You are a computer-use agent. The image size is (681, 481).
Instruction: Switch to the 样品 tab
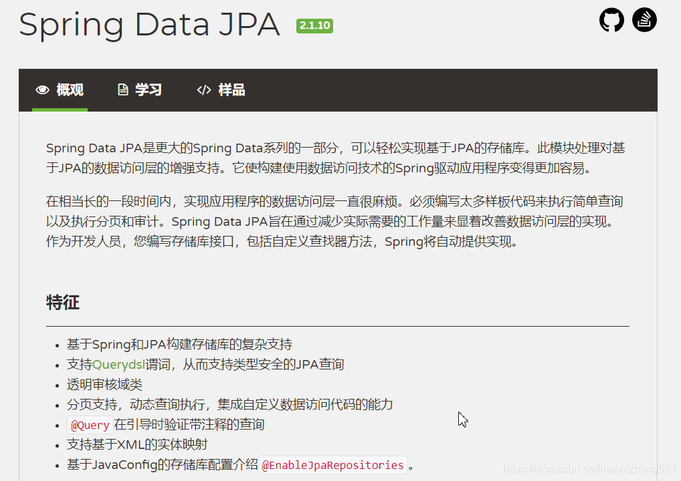pyautogui.click(x=221, y=90)
